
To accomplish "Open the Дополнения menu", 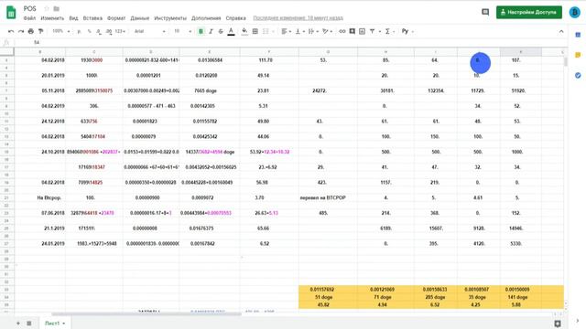I will point(206,18).
